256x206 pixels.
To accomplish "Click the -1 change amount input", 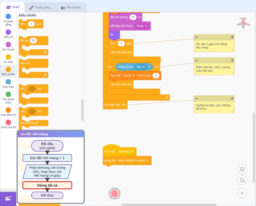I will pos(156,76).
